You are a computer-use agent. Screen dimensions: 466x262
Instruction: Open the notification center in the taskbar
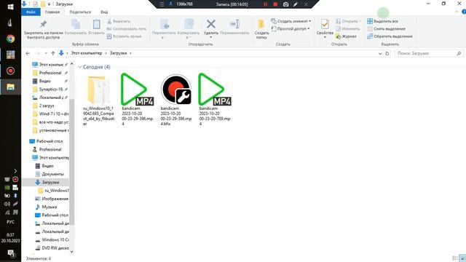pos(11,253)
